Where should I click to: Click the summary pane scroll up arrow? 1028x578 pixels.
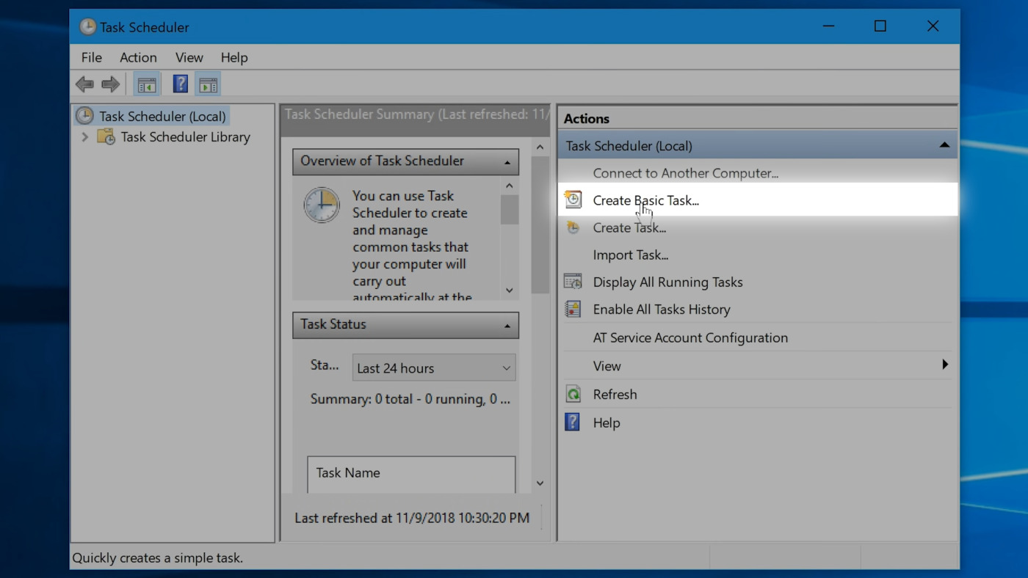(x=540, y=147)
